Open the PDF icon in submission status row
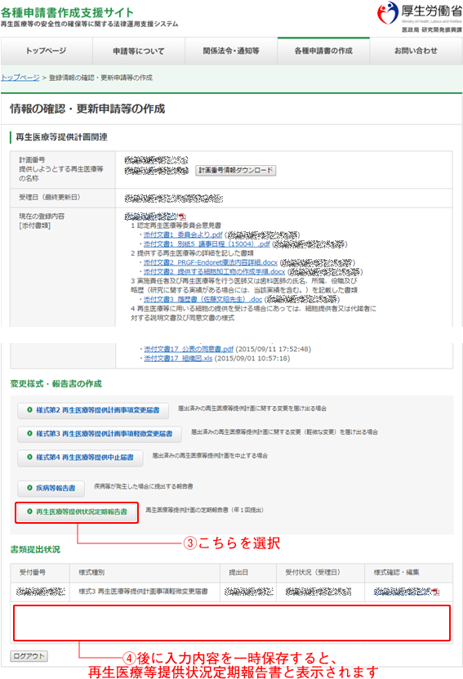This screenshot has width=463, height=679. (x=435, y=592)
